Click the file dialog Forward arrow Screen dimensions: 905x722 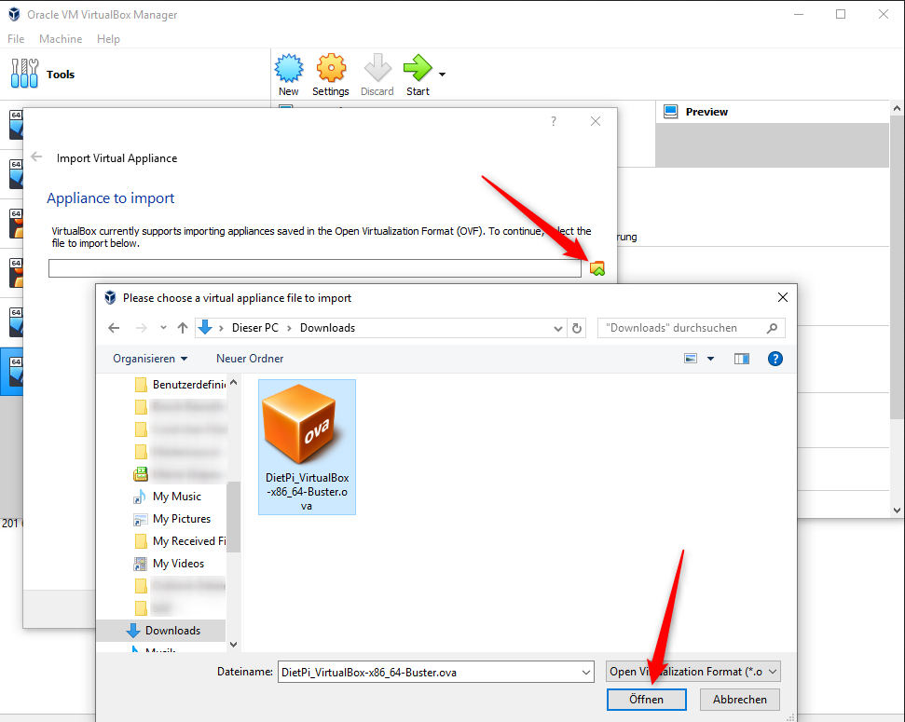pyautogui.click(x=141, y=328)
